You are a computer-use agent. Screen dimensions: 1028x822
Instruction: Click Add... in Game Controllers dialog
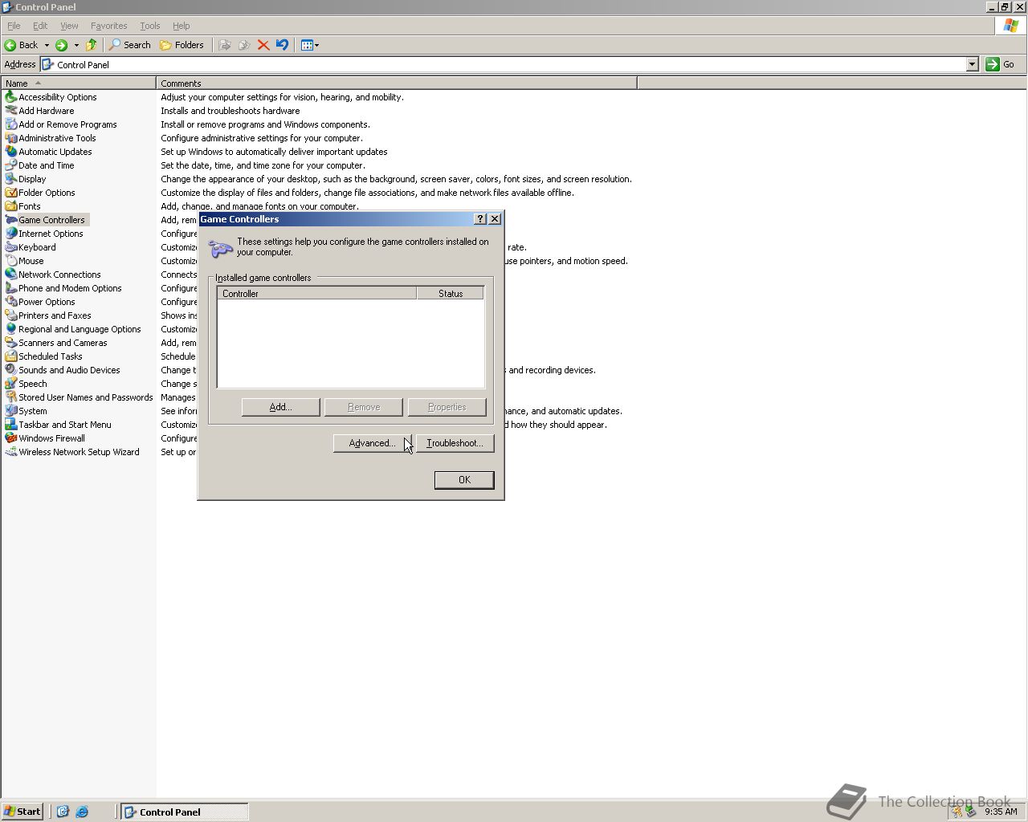pos(280,407)
